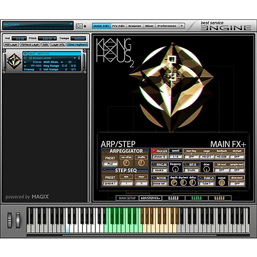
Task: Click the layer power icon beside BEST SERVICE
Action: [25, 54]
